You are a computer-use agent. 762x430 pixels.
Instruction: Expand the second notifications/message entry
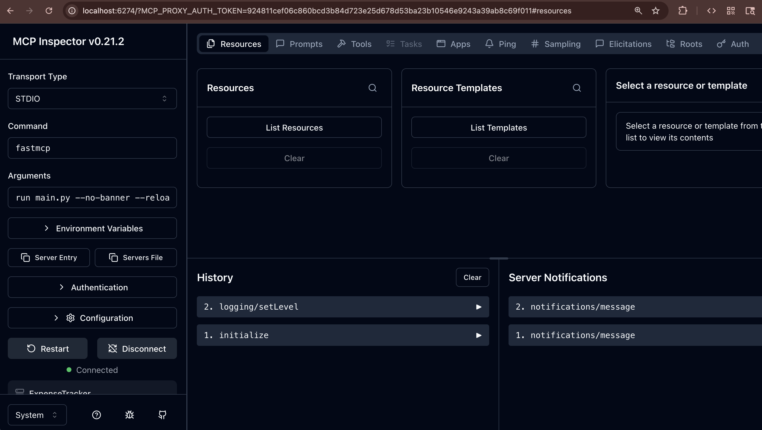(635, 307)
